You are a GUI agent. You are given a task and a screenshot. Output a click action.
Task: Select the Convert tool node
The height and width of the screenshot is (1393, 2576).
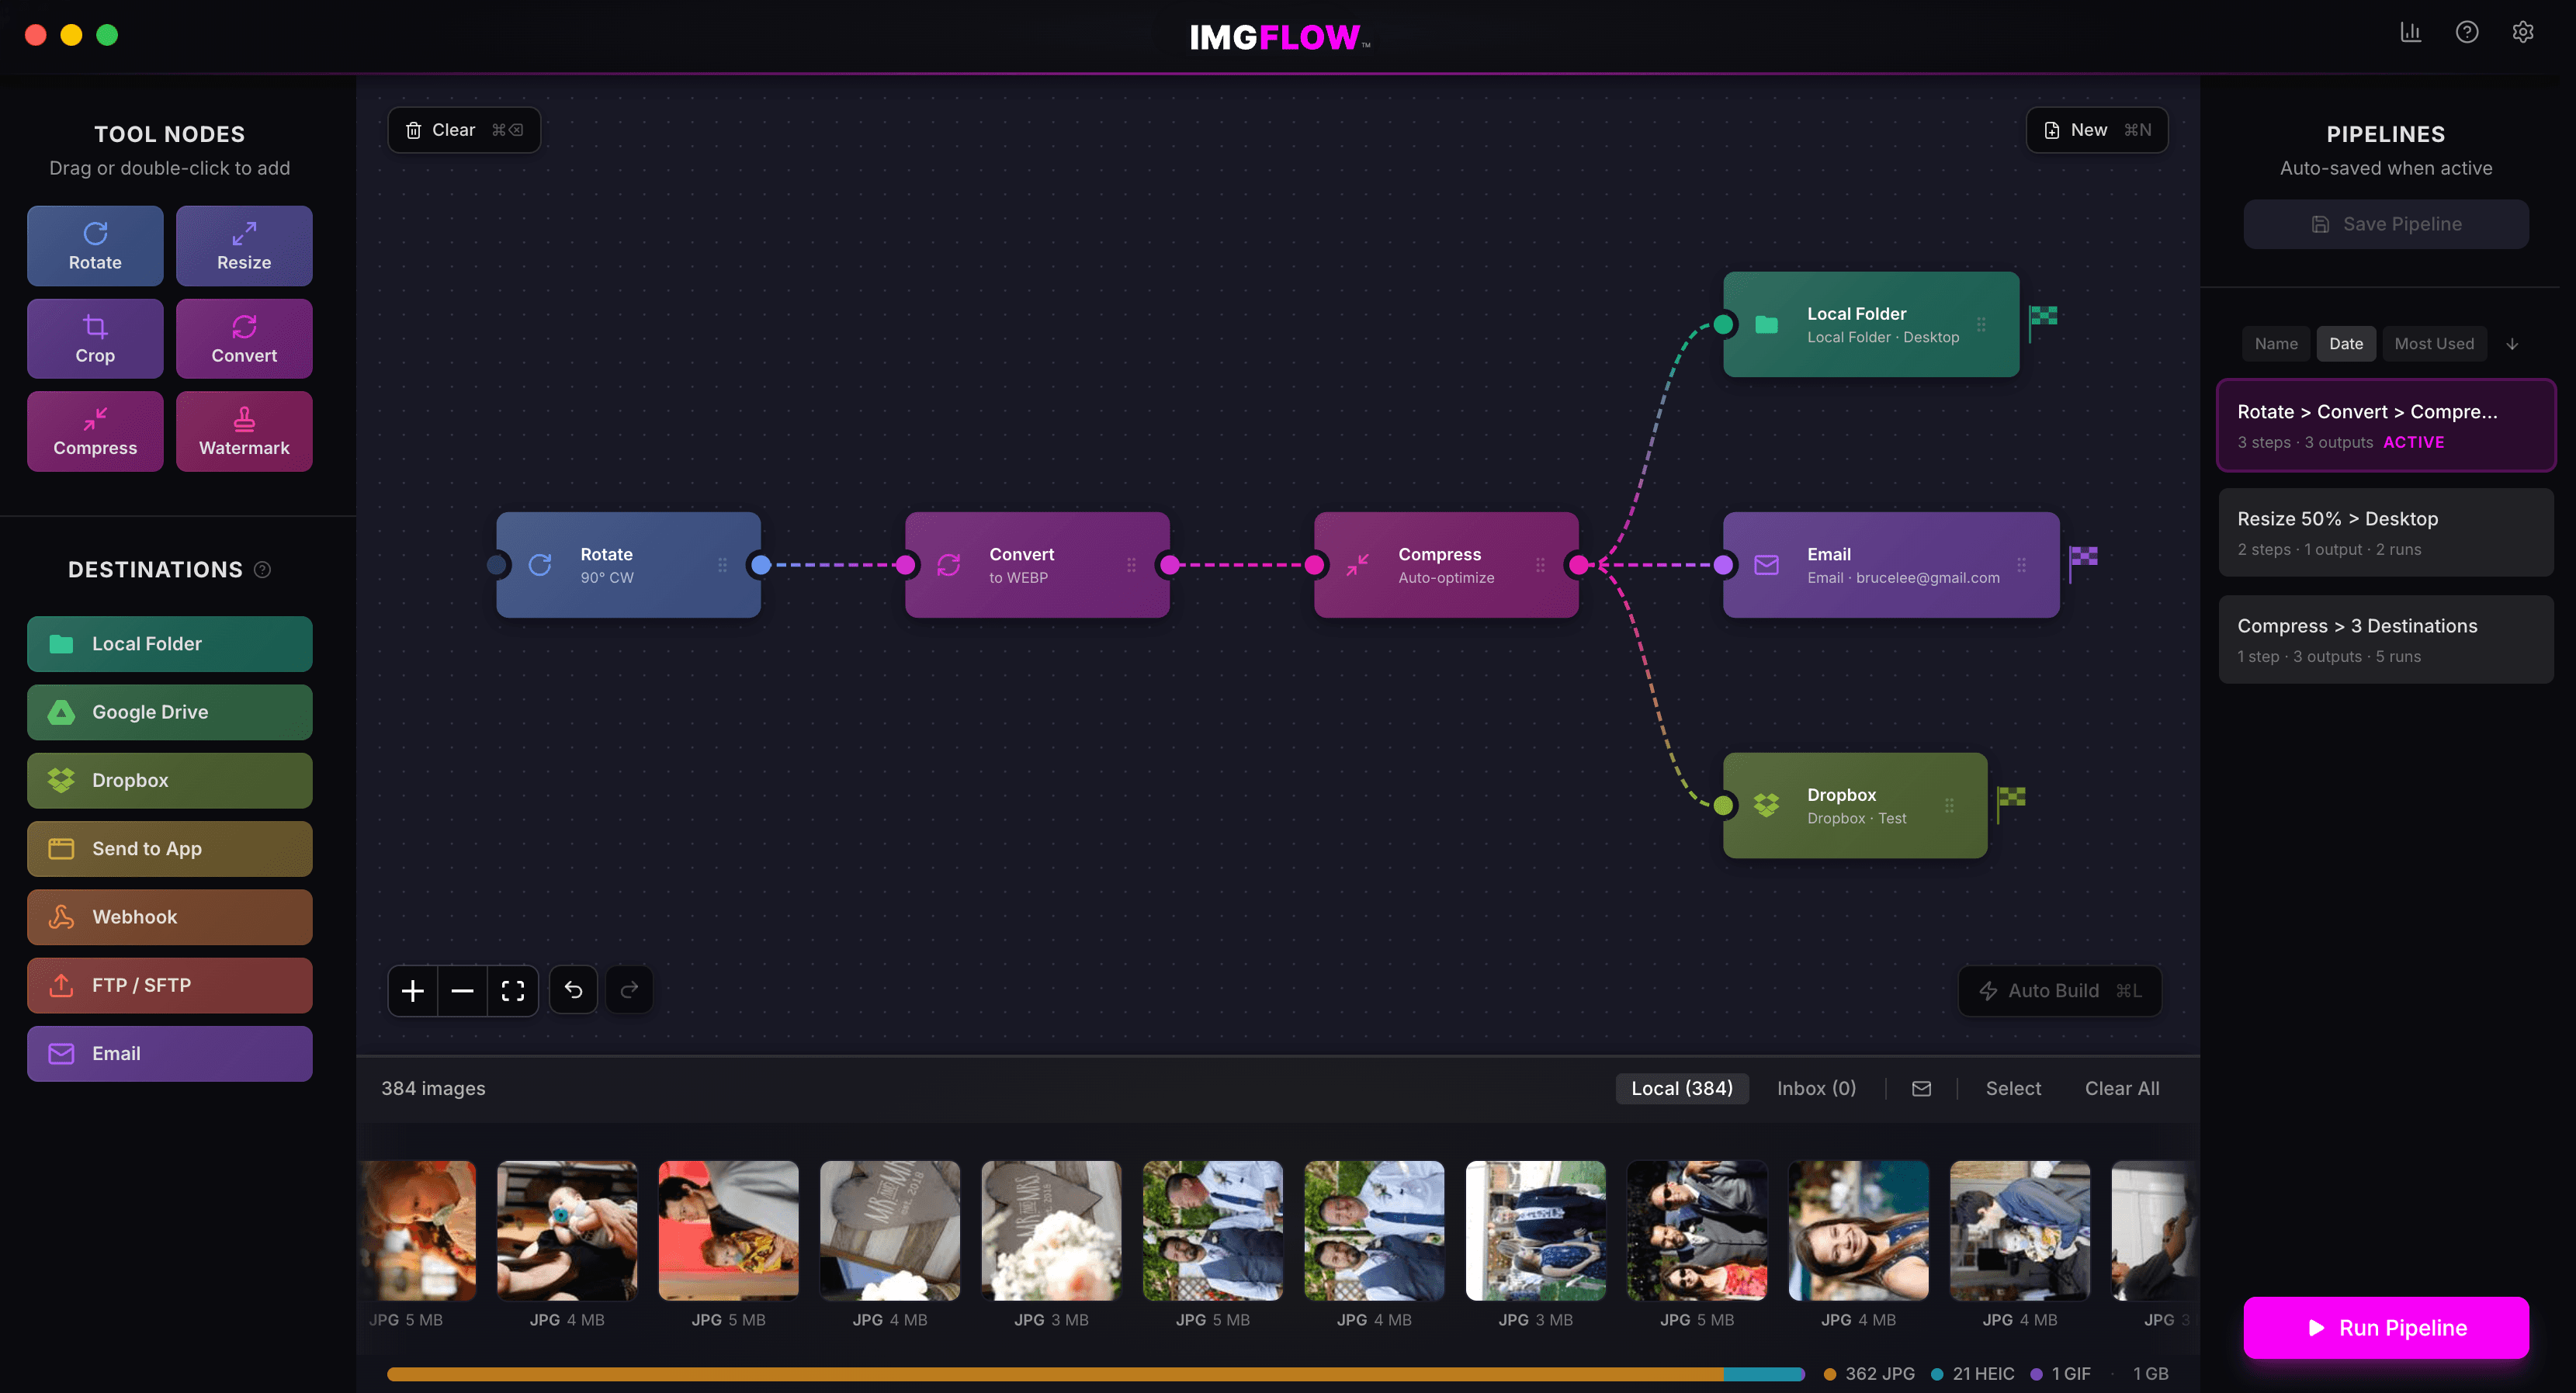click(244, 338)
